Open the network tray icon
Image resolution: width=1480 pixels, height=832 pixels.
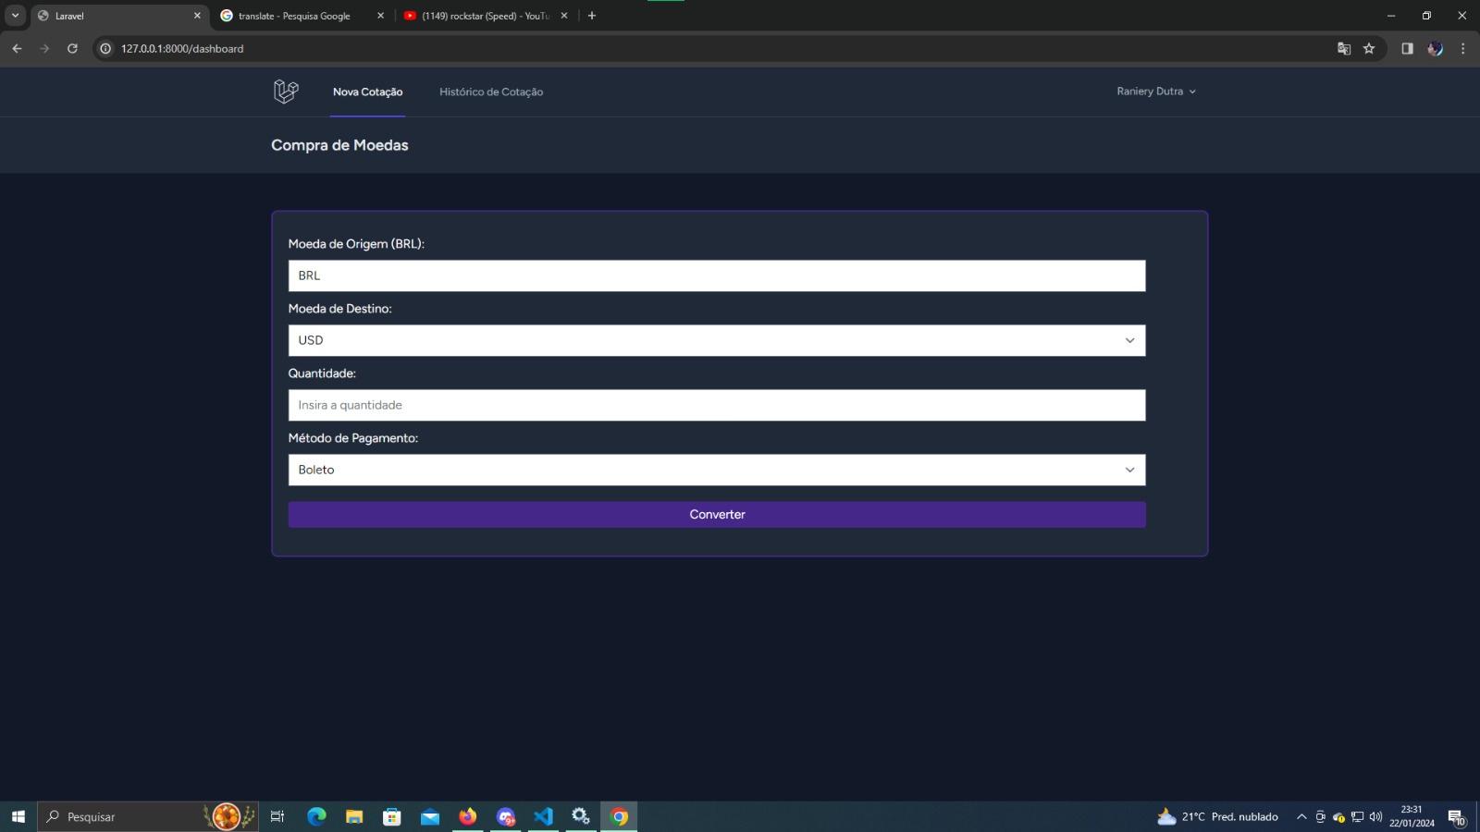[x=1357, y=816]
